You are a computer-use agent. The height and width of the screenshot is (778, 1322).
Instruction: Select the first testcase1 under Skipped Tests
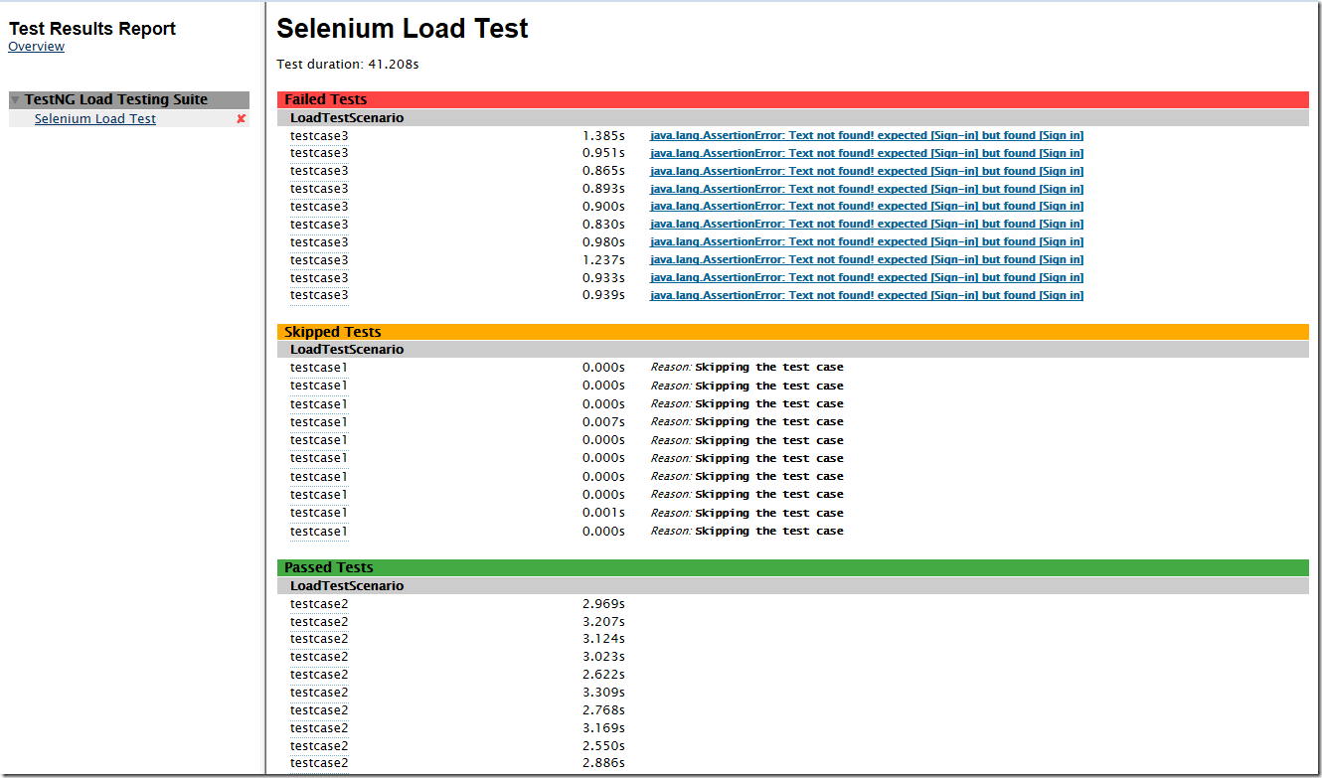pos(318,367)
